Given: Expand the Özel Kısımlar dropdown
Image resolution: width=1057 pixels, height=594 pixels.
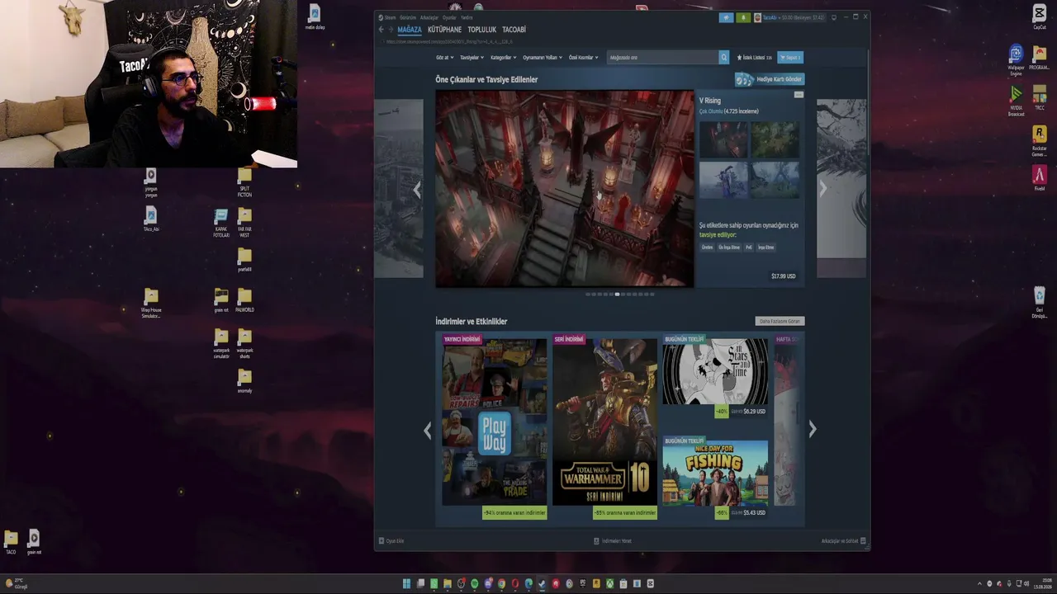Looking at the screenshot, I should 583,58.
